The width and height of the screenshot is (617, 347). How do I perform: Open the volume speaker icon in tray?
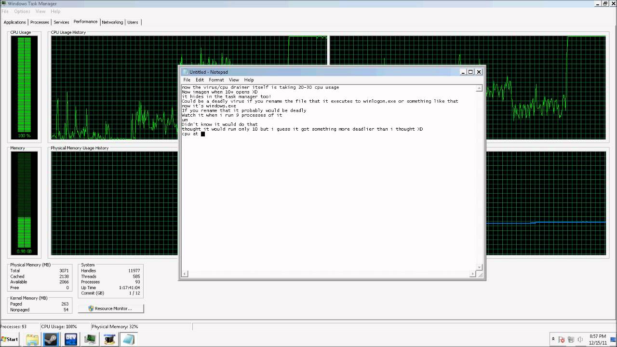[579, 339]
